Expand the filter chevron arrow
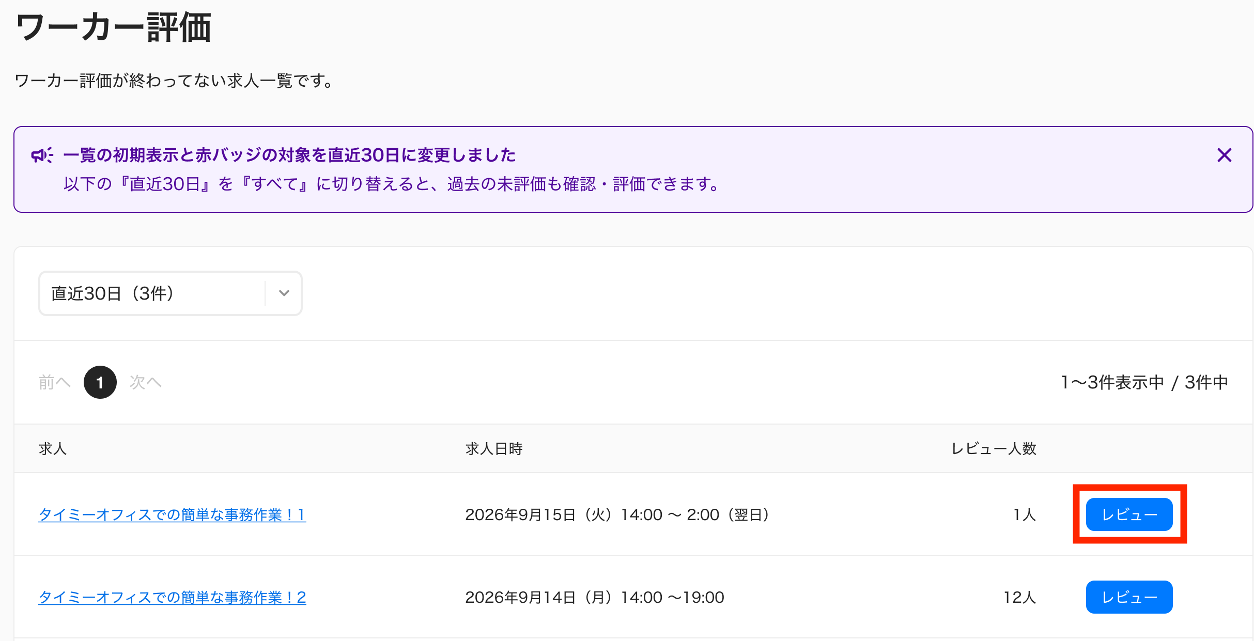This screenshot has width=1254, height=641. (x=284, y=293)
